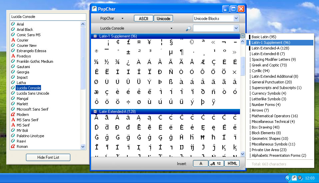Select the capital Ñ character
The height and width of the screenshot is (183, 319).
171,72
